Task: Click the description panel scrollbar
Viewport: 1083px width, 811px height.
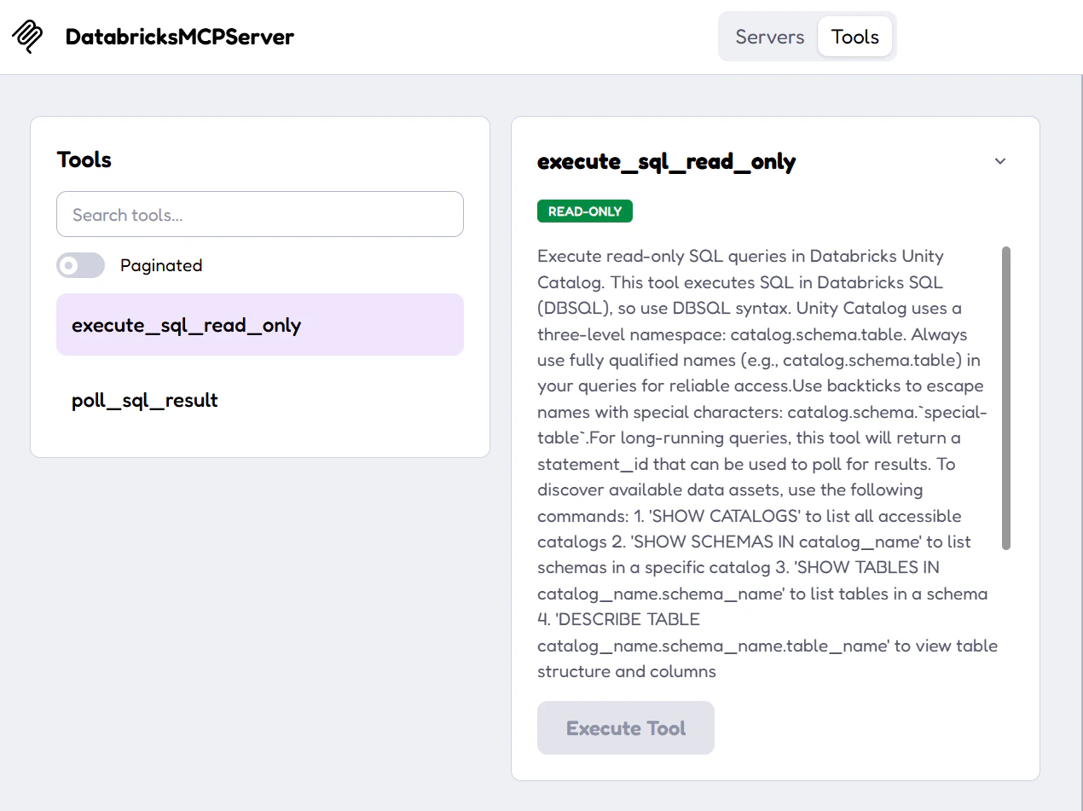Action: (1006, 398)
